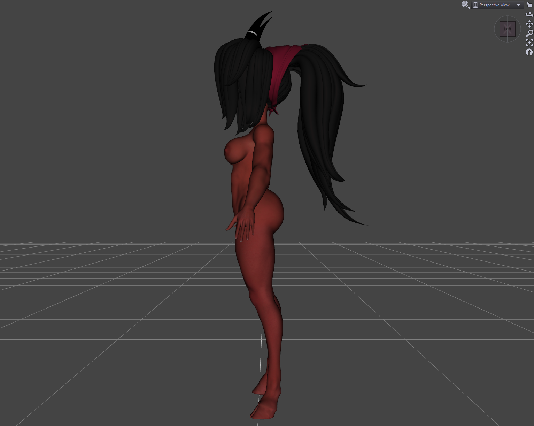
Task: Select the zoom magnifier view control
Action: (x=529, y=33)
